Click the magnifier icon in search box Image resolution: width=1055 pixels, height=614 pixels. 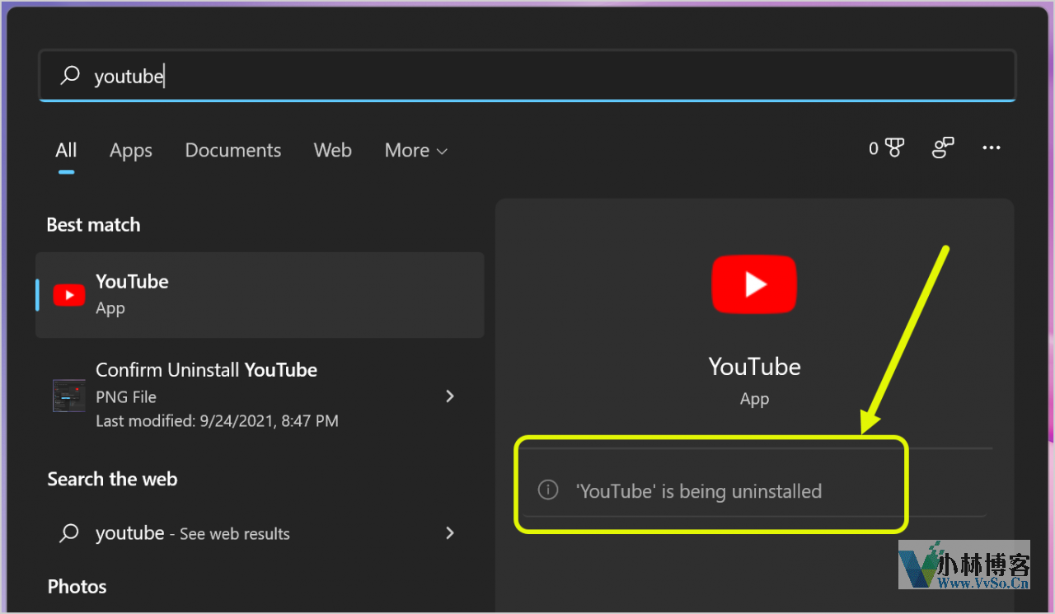point(70,76)
